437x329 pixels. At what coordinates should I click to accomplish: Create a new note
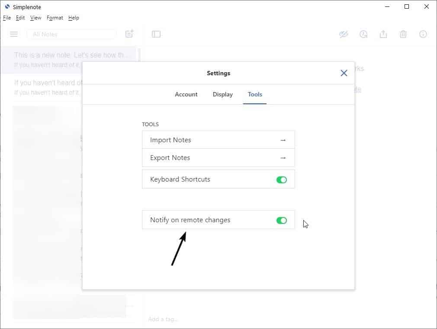click(x=129, y=34)
